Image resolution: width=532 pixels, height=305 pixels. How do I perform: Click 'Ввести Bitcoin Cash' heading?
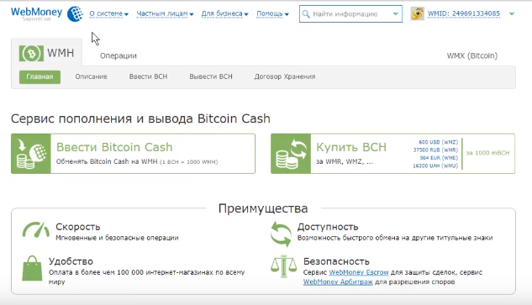(114, 147)
